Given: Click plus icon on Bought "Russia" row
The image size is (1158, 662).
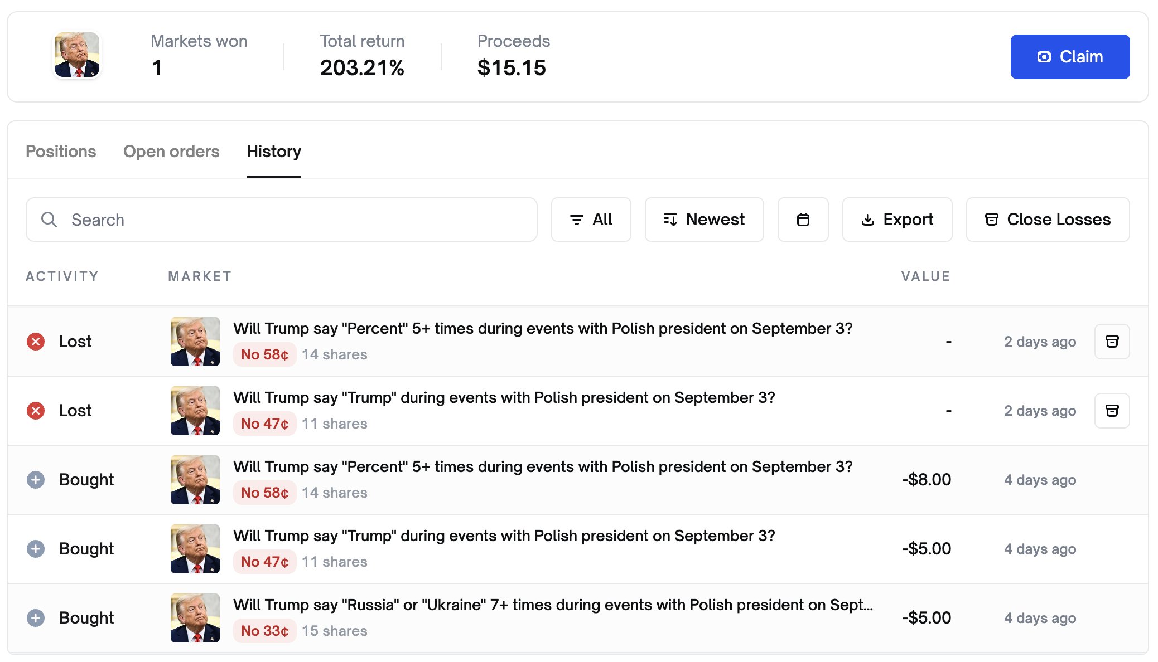Looking at the screenshot, I should pos(36,618).
